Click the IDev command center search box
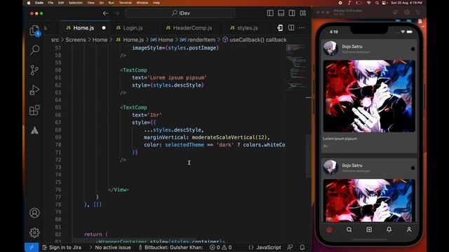 point(180,13)
